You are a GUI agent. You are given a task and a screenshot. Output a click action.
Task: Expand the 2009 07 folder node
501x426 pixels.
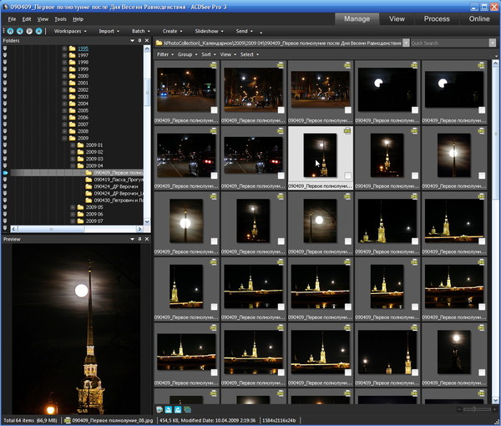[73, 221]
